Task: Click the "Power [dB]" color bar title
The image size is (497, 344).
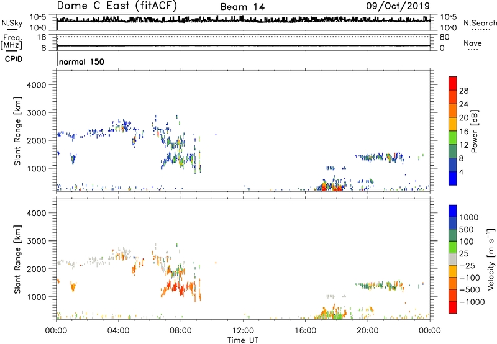Action: point(474,131)
